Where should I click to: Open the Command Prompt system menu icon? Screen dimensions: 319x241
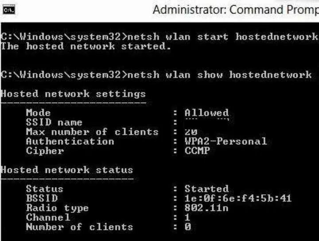[9, 10]
